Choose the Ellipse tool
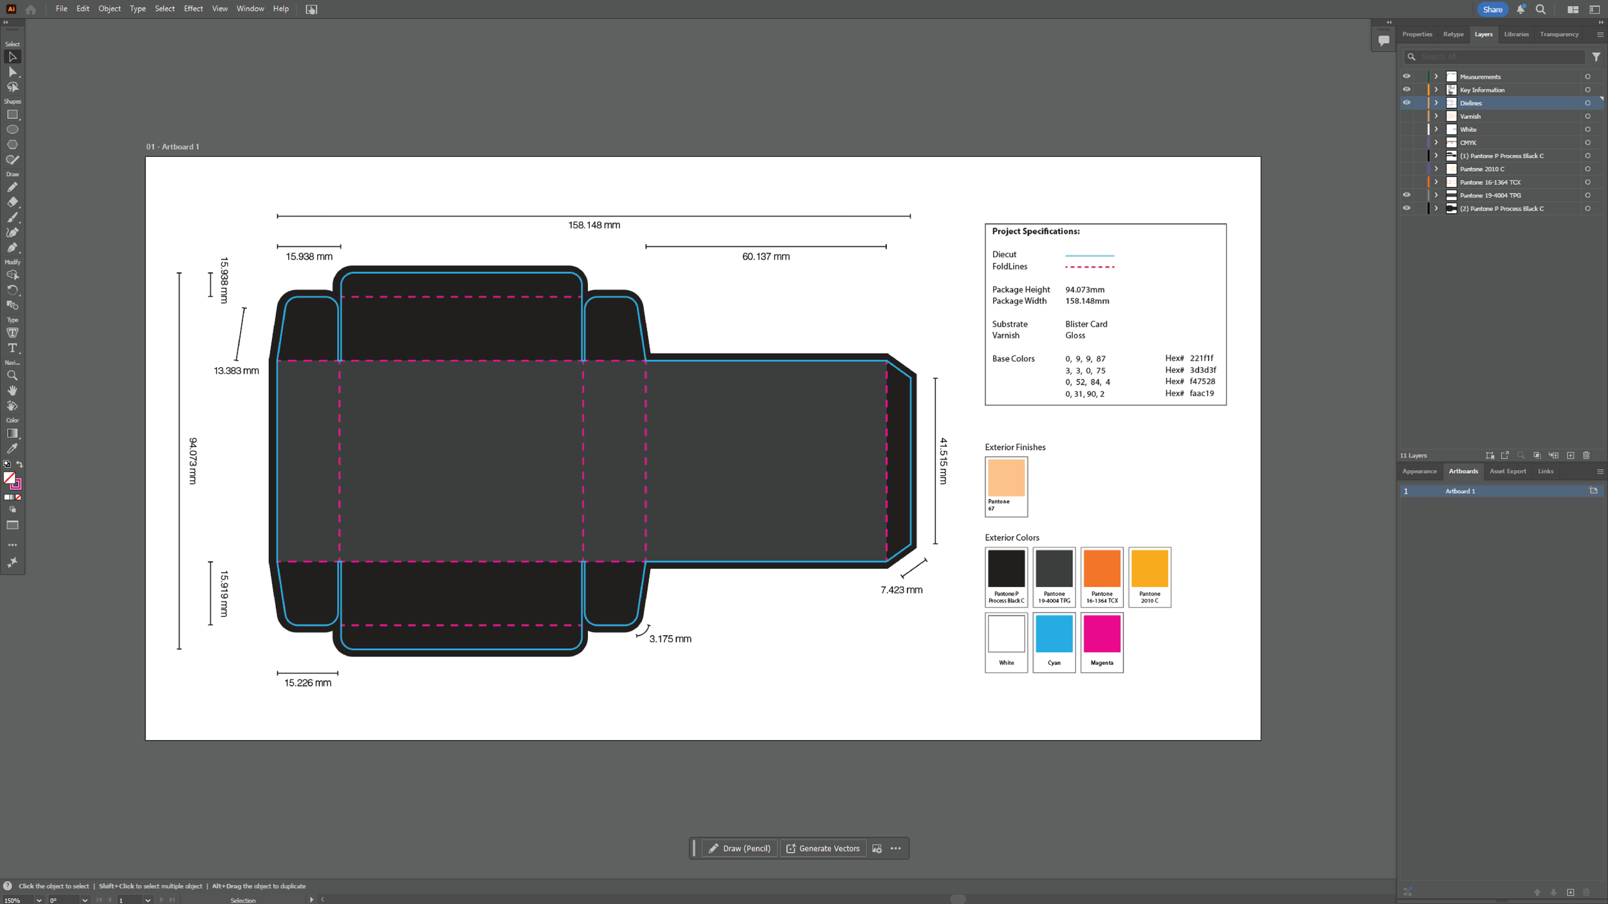1608x904 pixels. [12, 129]
